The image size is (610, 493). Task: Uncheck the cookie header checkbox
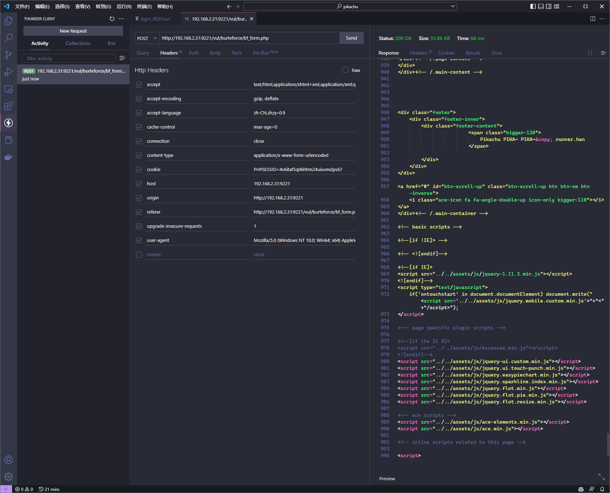click(x=139, y=169)
